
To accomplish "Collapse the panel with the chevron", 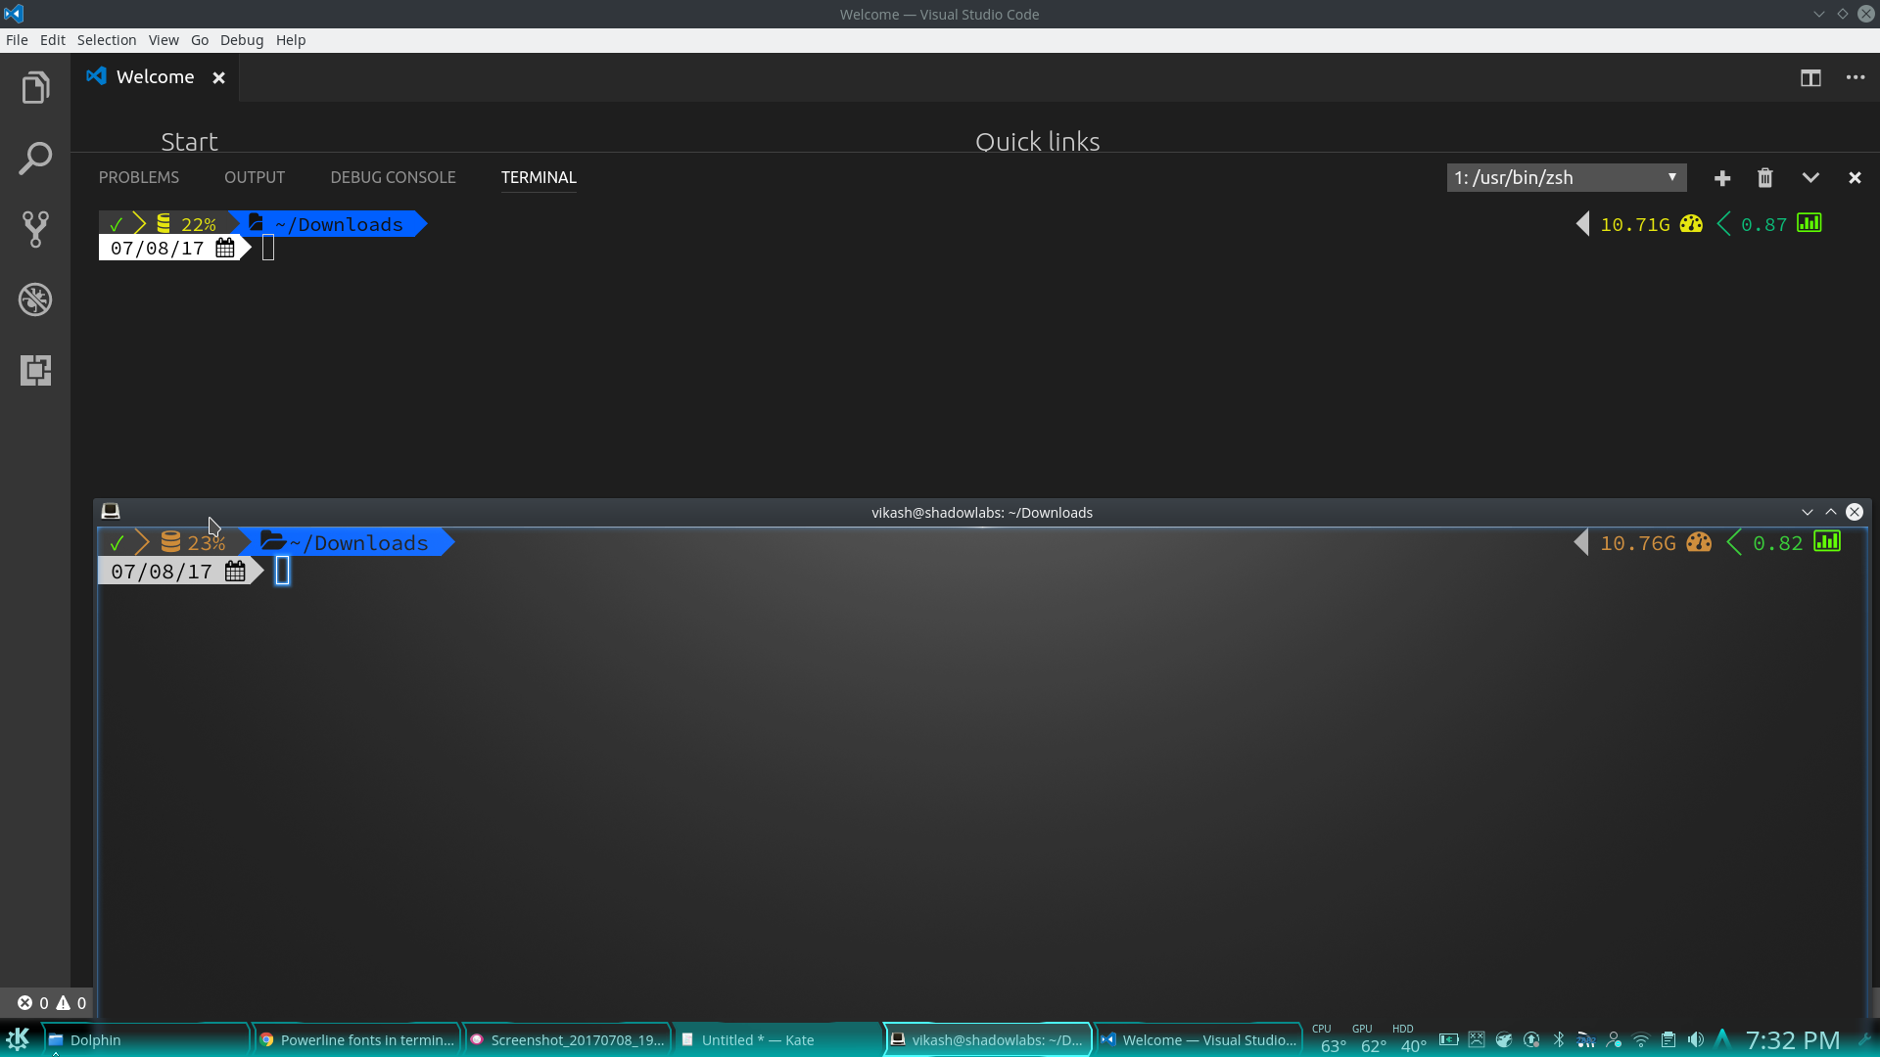I will [x=1810, y=178].
